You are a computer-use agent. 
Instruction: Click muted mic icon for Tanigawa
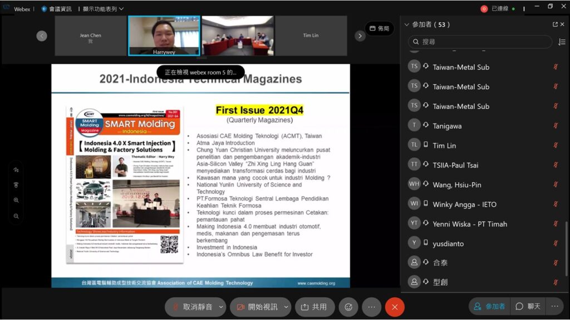click(x=556, y=126)
